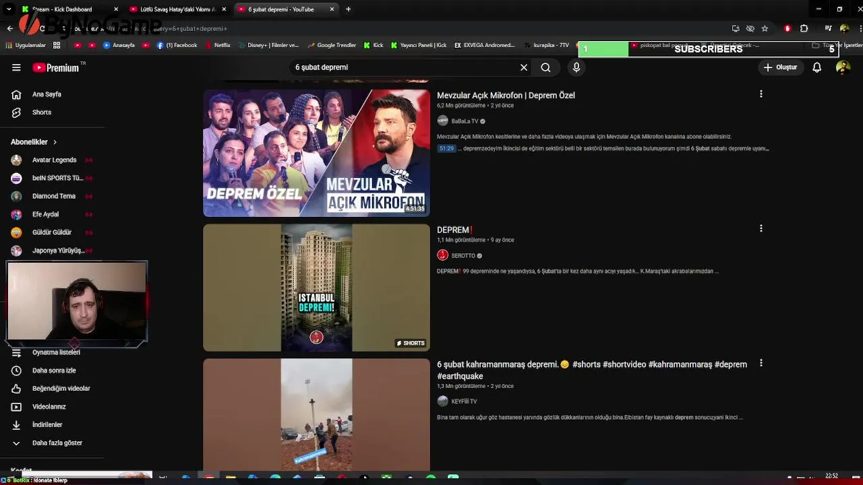
Task: Open more options for Mevzular Açık Mikrofon video
Action: 761,94
